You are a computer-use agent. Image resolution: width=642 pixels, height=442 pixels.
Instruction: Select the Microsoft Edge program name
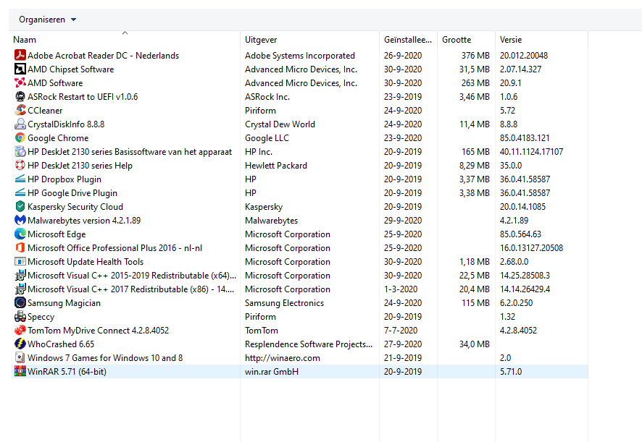(57, 234)
